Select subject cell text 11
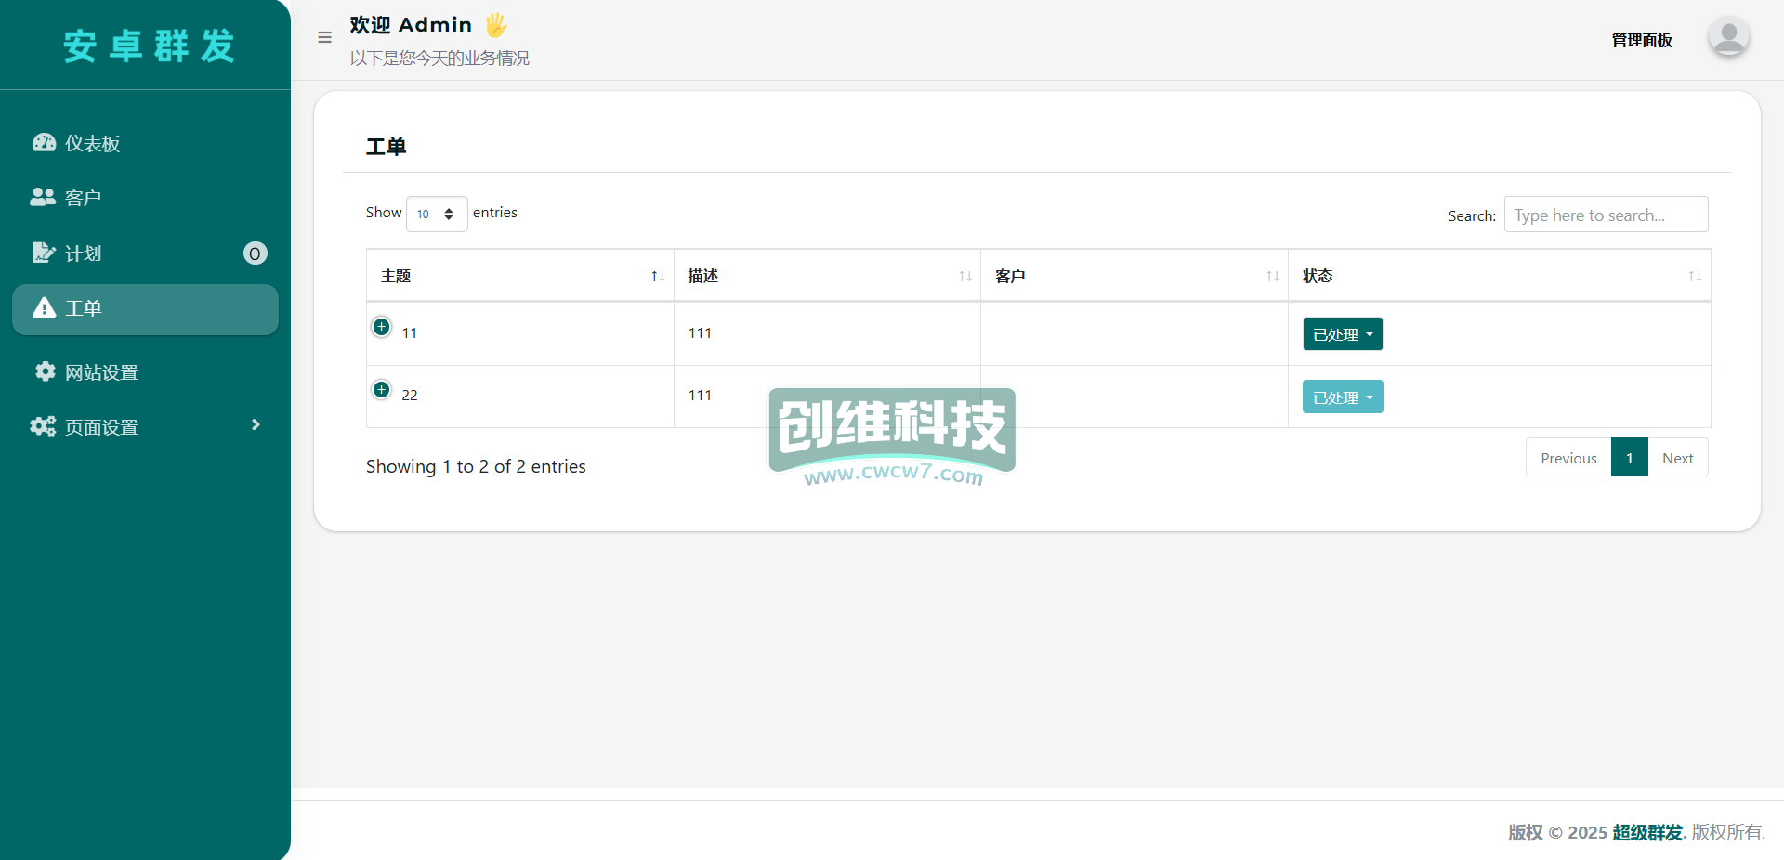 [409, 333]
